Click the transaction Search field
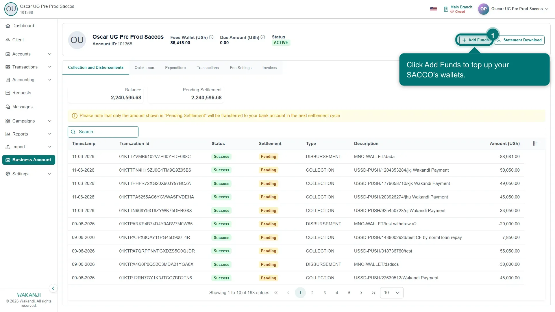Image resolution: width=555 pixels, height=312 pixels. [103, 132]
